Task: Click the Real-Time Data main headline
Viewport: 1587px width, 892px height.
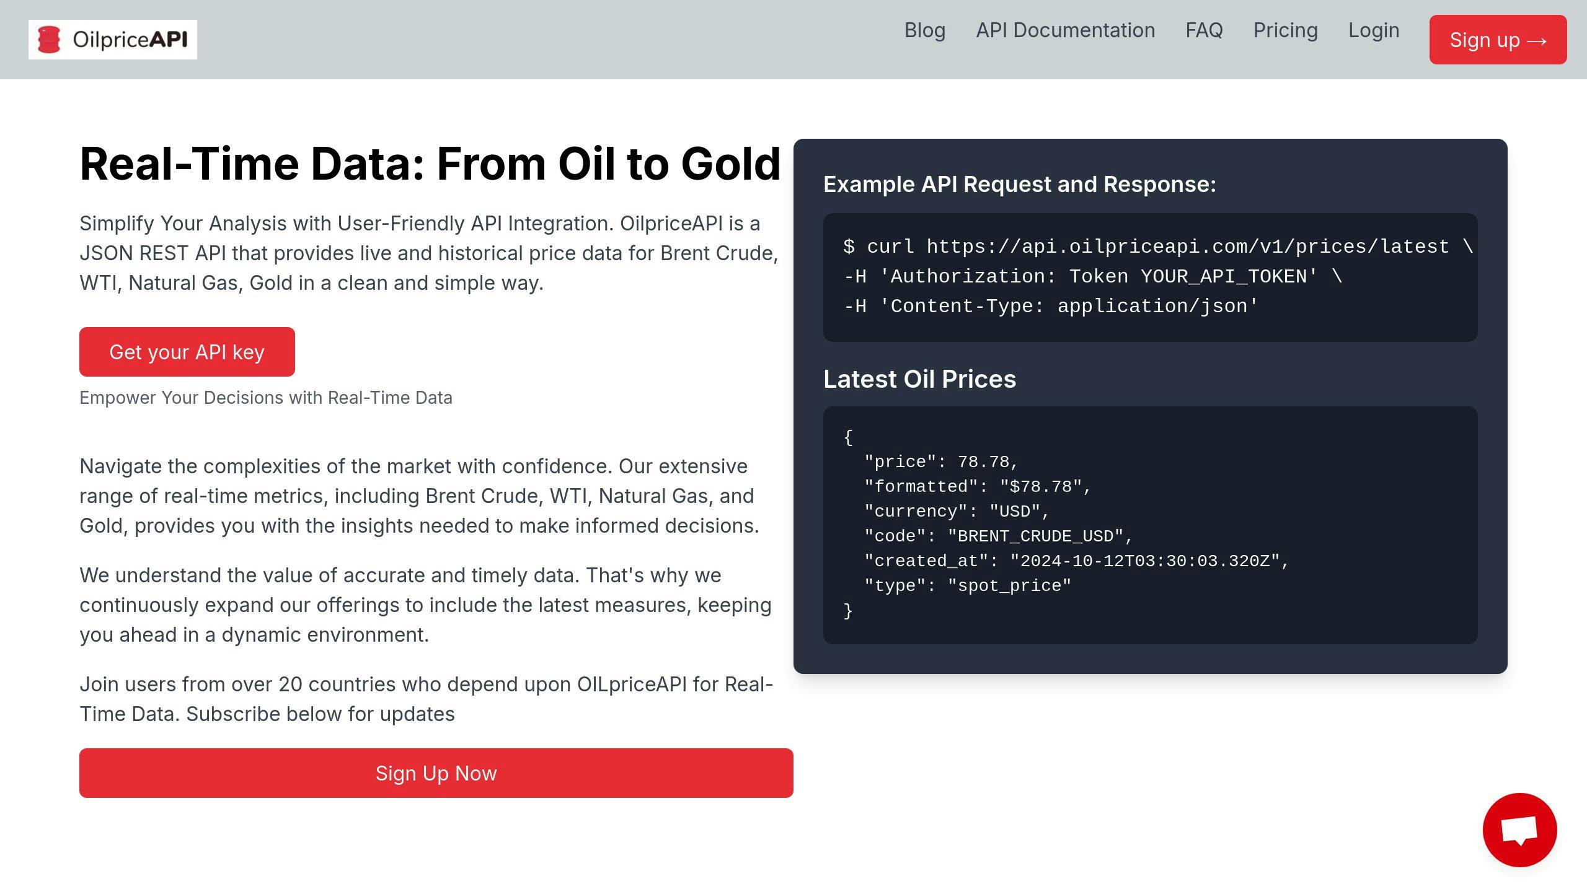Action: (430, 164)
